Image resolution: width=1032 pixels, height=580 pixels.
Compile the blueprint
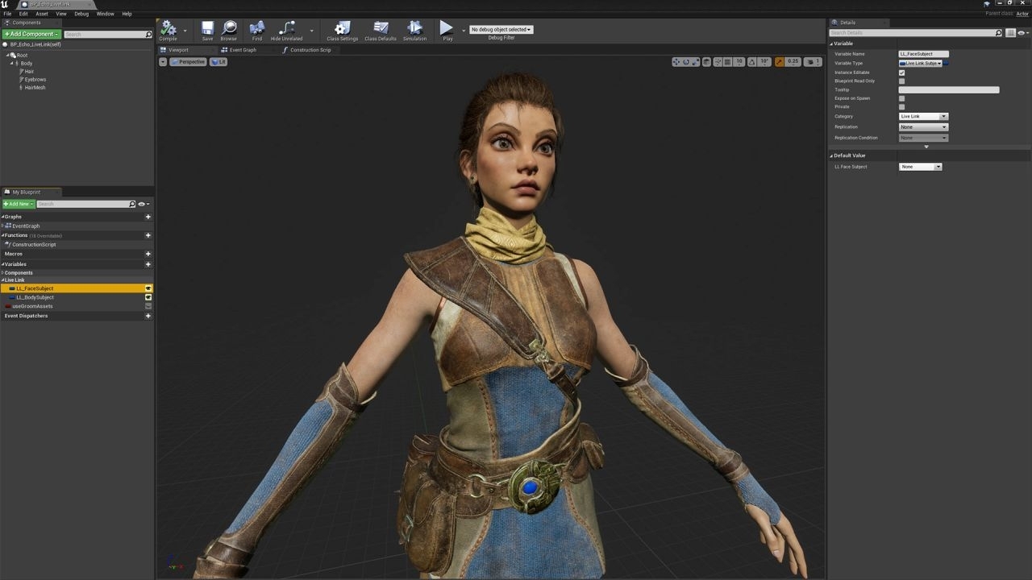(x=168, y=31)
